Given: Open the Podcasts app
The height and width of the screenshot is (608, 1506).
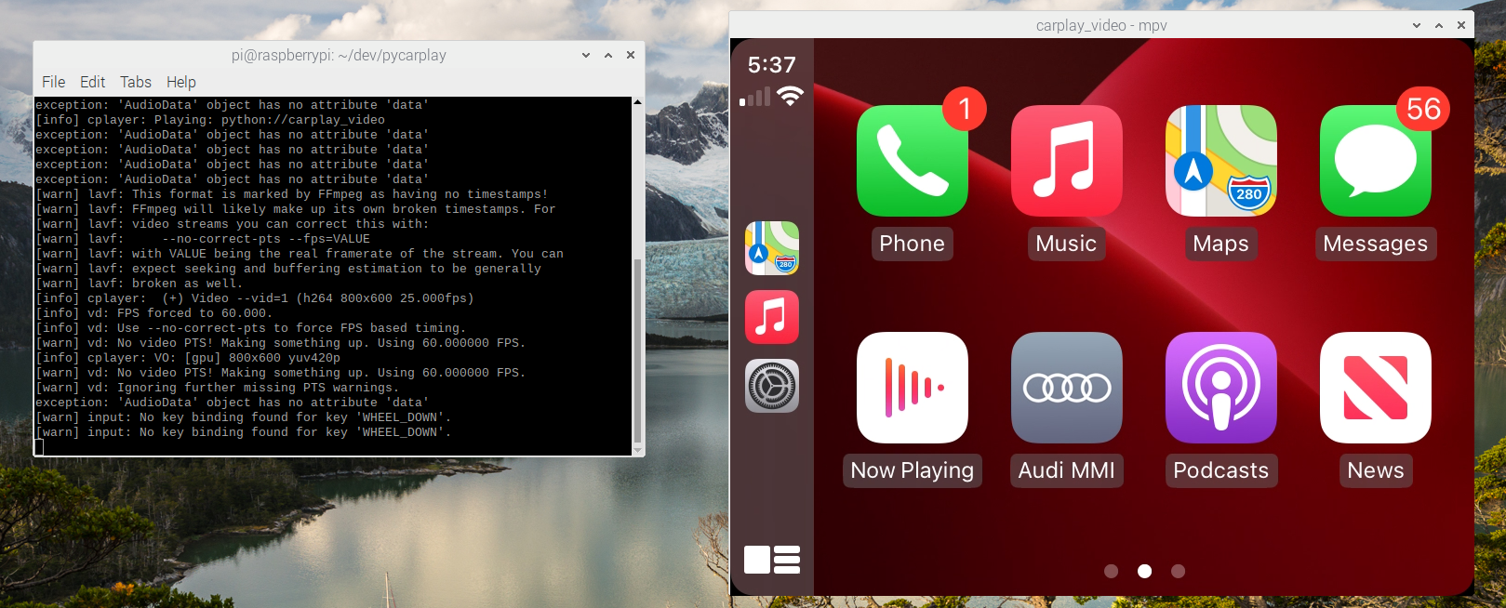Looking at the screenshot, I should [1220, 388].
